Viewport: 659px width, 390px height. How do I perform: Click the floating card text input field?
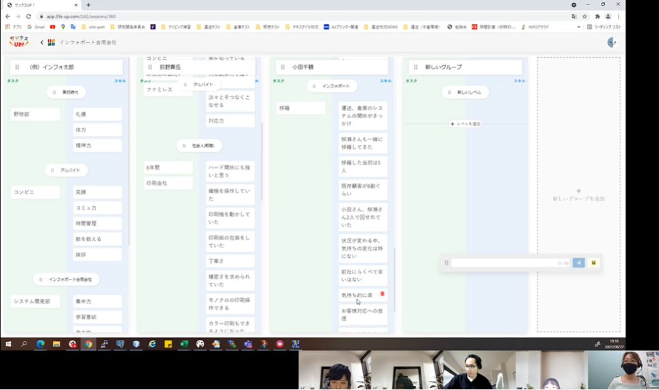point(510,263)
